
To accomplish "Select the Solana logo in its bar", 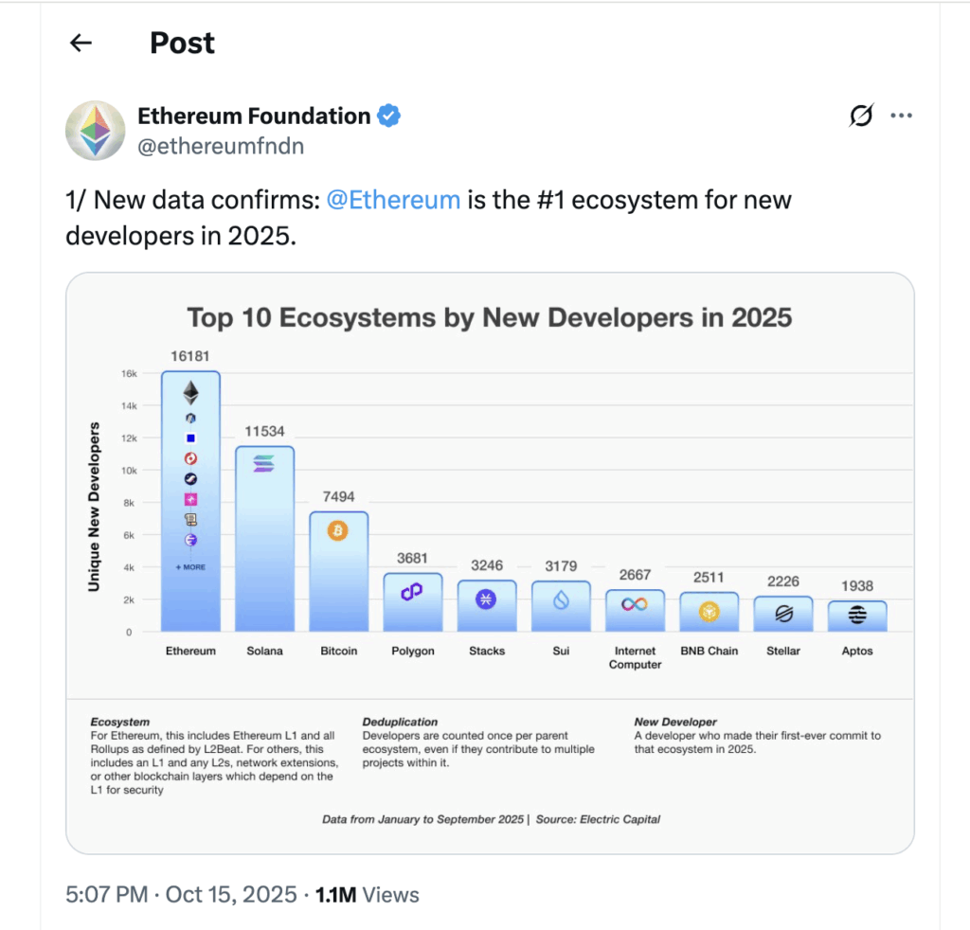I will (264, 461).
